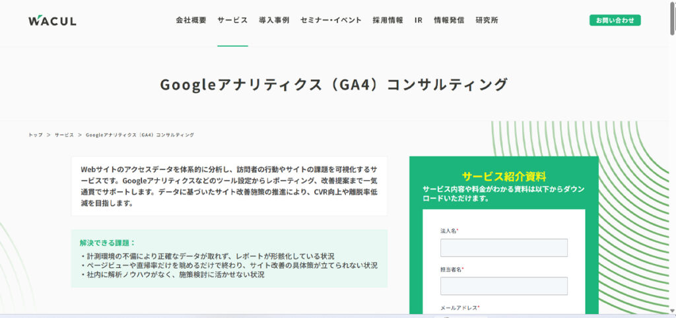Click the 担当者名 field label
676x318 pixels.
(x=452, y=269)
